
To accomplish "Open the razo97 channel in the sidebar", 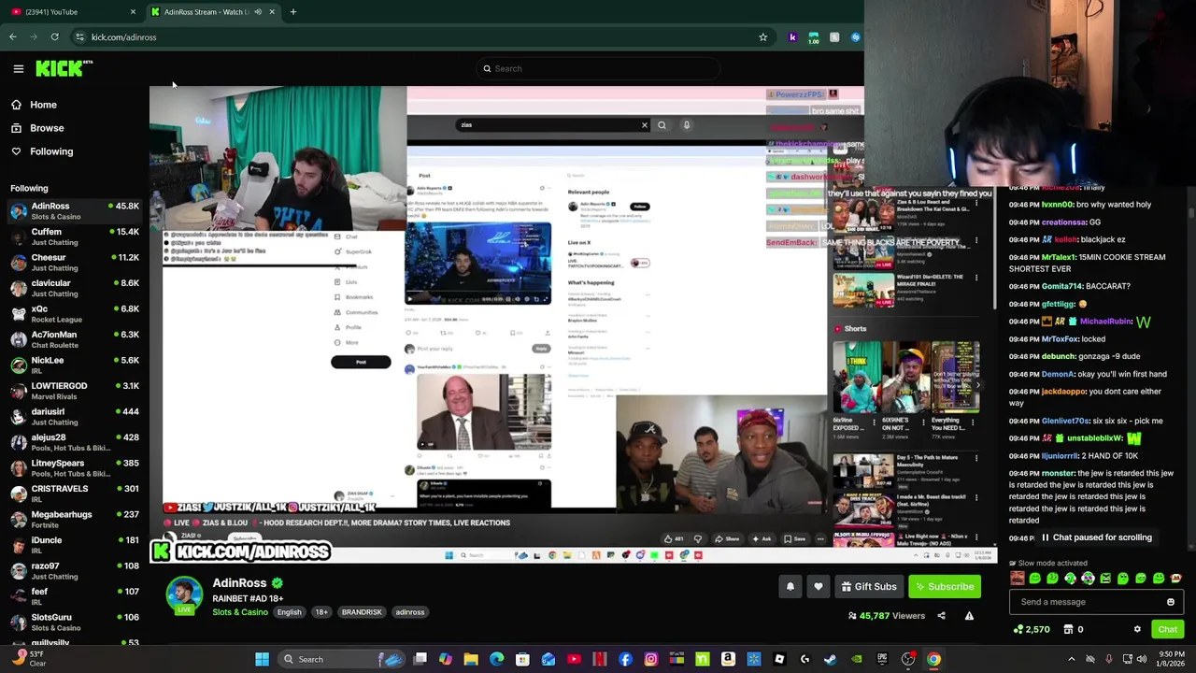I will pyautogui.click(x=75, y=571).
